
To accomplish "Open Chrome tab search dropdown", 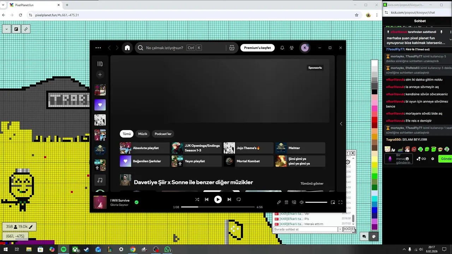I will point(3,5).
